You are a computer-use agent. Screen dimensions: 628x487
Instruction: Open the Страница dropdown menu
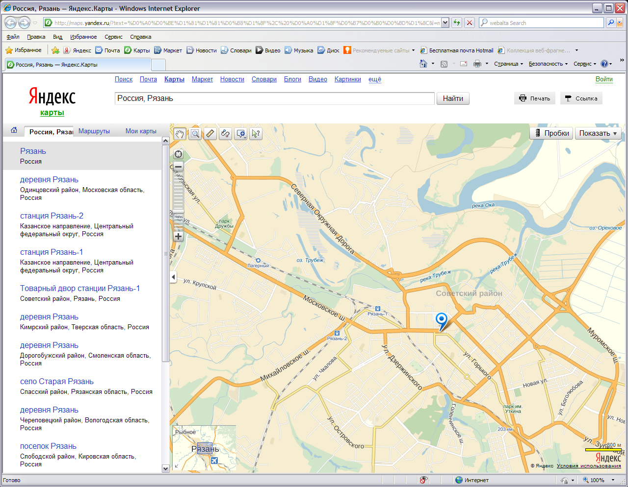[x=508, y=64]
